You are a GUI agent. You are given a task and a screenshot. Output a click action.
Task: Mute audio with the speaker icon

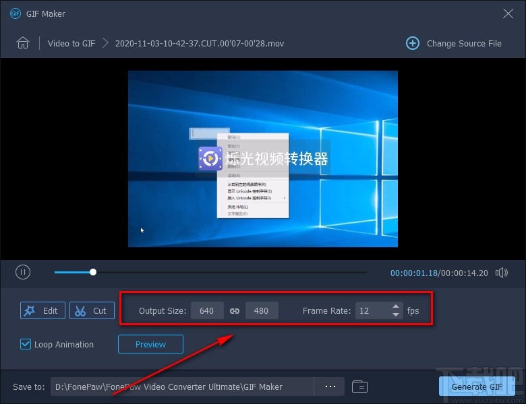click(502, 273)
